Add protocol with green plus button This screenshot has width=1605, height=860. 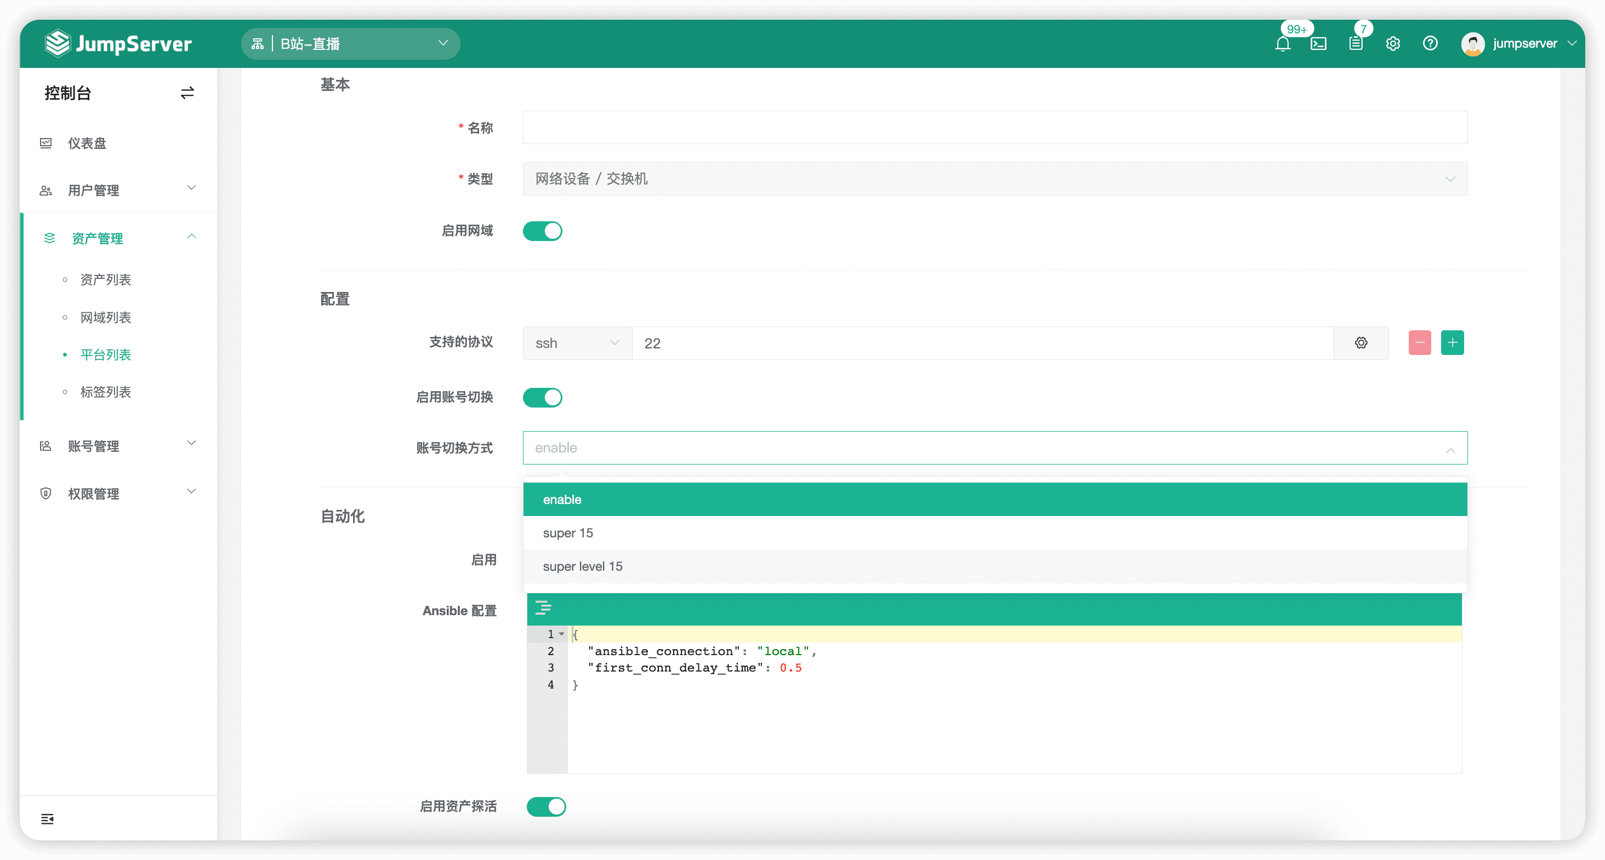click(x=1452, y=342)
